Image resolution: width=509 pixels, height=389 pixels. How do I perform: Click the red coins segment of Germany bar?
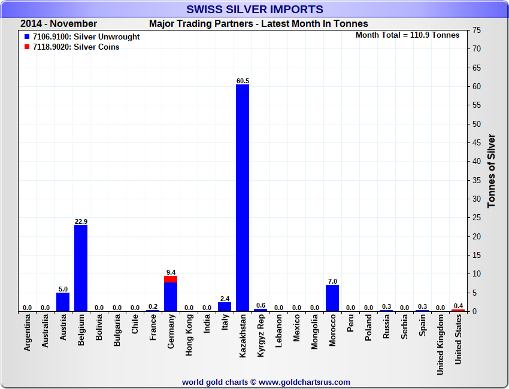[171, 279]
